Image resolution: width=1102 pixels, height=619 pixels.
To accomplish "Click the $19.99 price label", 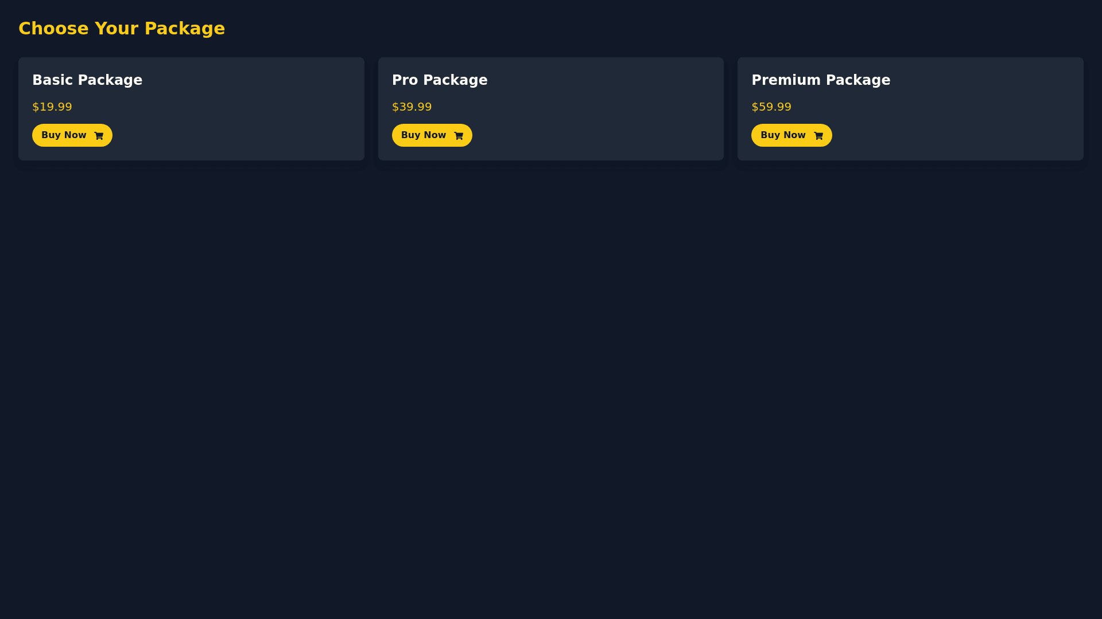I will [52, 107].
